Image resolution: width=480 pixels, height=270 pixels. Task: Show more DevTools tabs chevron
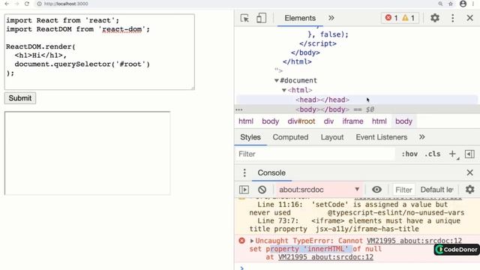pos(331,18)
